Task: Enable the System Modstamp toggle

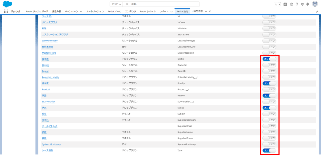Action: pos(269,145)
